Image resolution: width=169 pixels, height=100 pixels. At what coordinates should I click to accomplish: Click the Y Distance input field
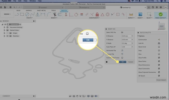point(126,40)
